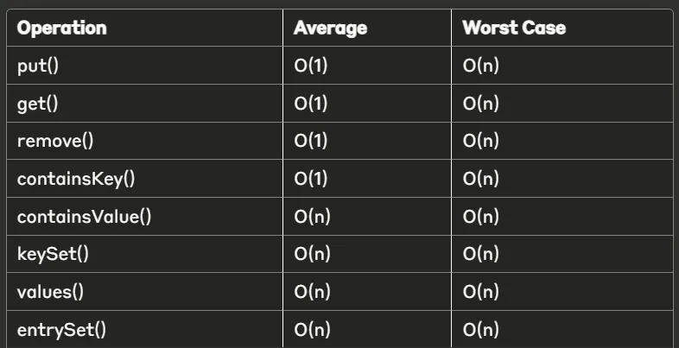
Task: Click the Operation column header
Action: (x=62, y=28)
